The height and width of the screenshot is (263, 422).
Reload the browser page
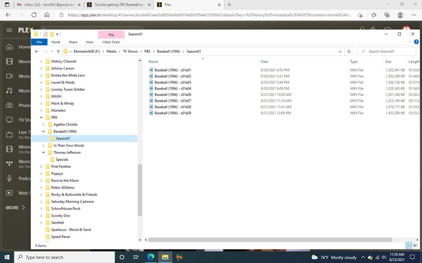click(x=34, y=15)
